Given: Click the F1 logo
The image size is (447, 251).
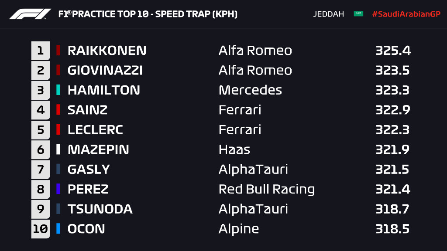Looking at the screenshot, I should 30,14.
